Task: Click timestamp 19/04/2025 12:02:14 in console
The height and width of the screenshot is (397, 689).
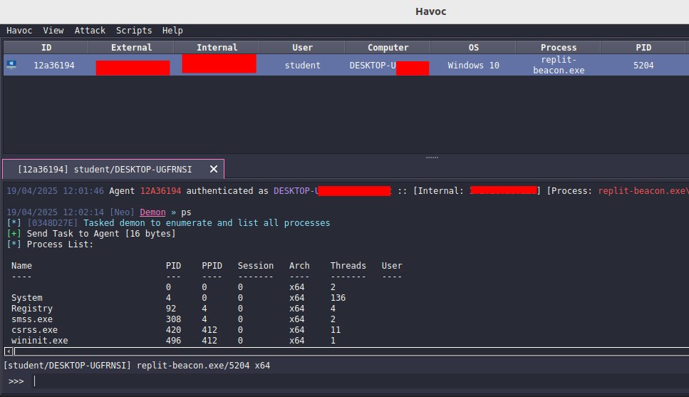Action: click(55, 212)
